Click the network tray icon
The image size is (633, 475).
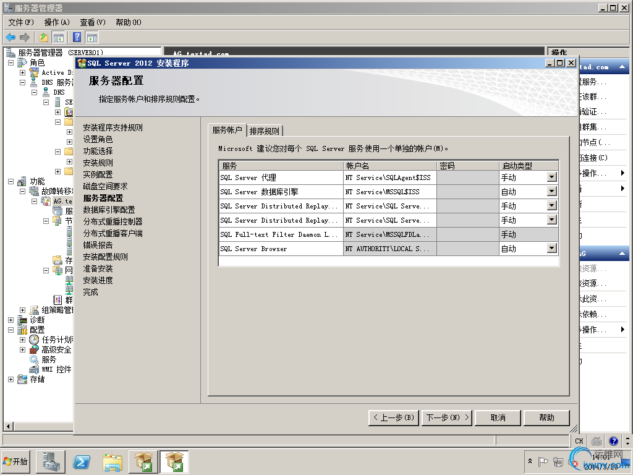point(558,461)
